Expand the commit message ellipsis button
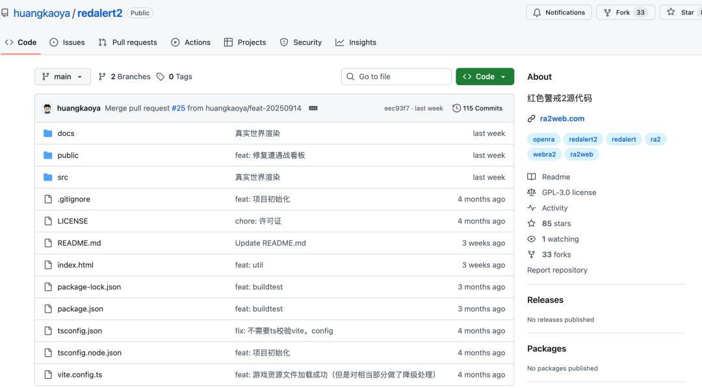702x388 pixels. [x=313, y=108]
